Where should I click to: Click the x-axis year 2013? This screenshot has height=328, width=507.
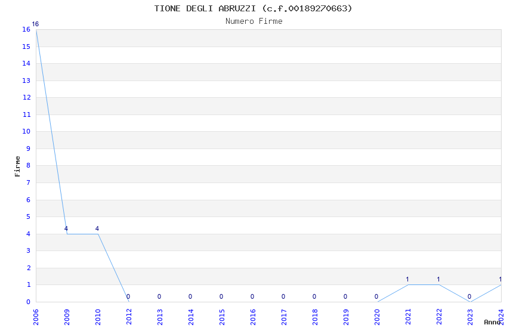coord(160,317)
